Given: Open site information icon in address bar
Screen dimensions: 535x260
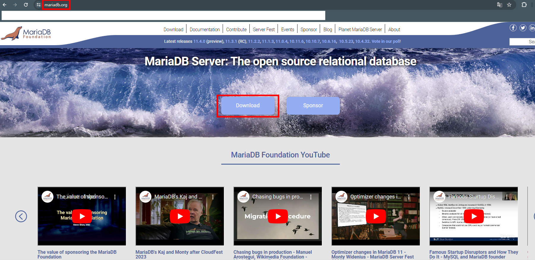Looking at the screenshot, I should pos(39,5).
